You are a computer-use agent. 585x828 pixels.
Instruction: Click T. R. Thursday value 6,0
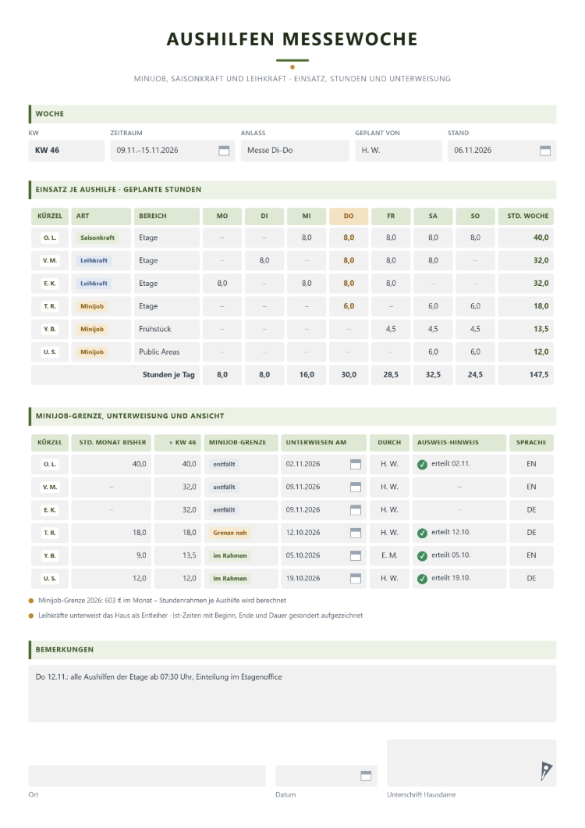point(349,306)
